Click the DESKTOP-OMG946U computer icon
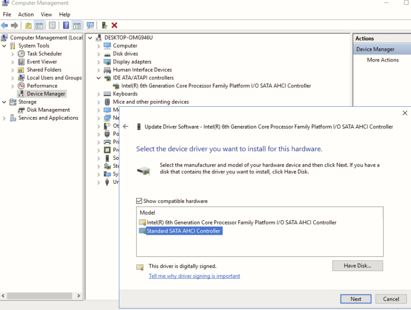 [x=99, y=38]
